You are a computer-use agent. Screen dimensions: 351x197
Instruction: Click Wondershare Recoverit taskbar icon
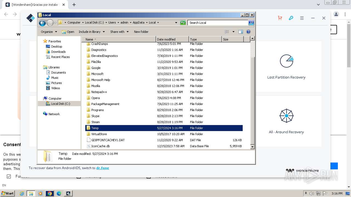[x=68, y=193]
